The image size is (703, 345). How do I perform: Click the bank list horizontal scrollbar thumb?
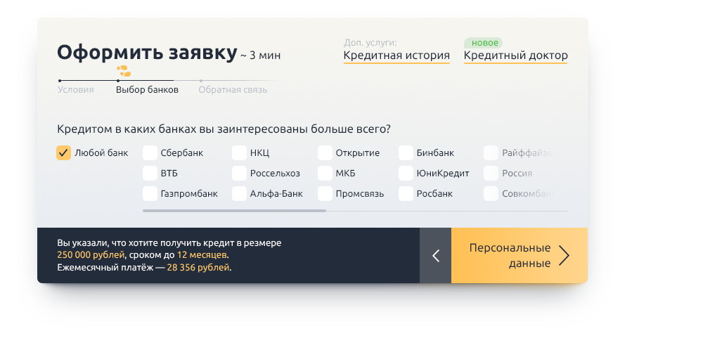click(x=234, y=211)
